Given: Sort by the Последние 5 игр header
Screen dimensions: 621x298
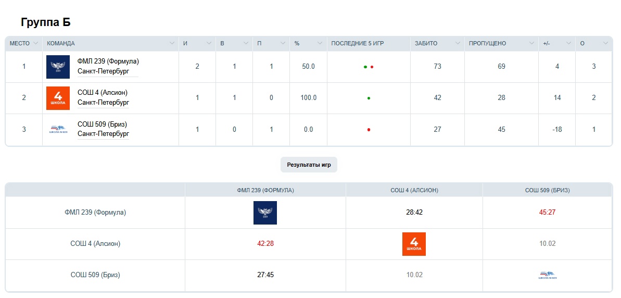Looking at the screenshot, I should coord(357,43).
